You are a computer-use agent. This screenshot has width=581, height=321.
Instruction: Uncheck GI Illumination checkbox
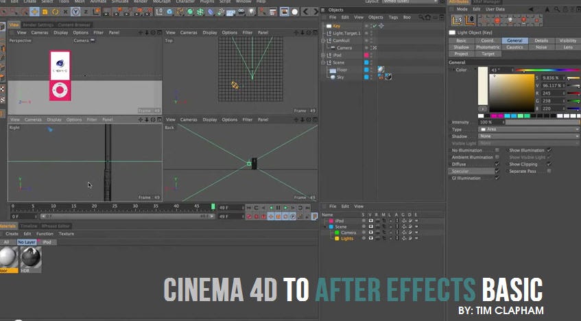pos(497,178)
